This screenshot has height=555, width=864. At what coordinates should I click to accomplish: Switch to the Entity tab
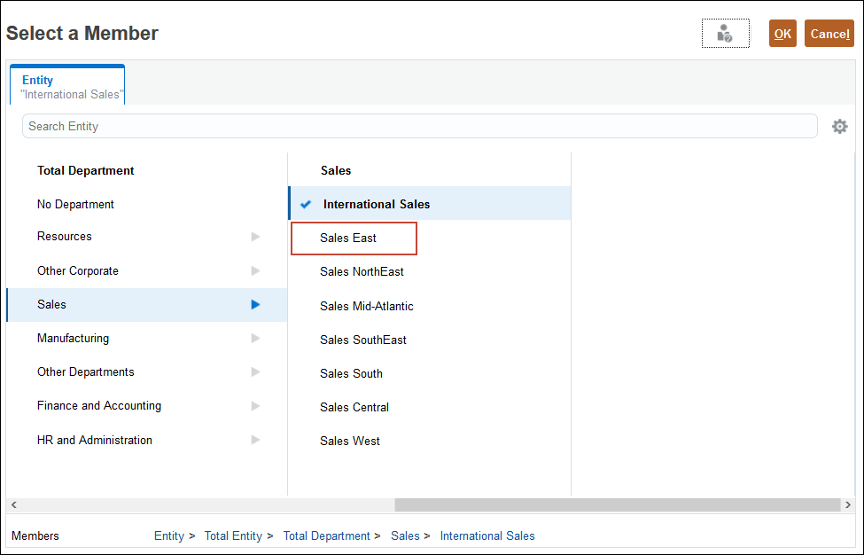tap(66, 84)
